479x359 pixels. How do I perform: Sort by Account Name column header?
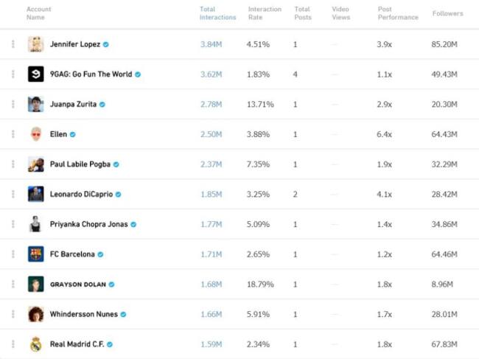[38, 13]
